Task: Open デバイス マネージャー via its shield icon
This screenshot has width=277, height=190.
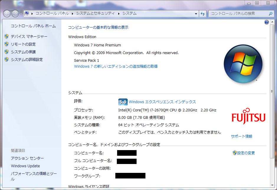Action: pyautogui.click(x=6, y=36)
